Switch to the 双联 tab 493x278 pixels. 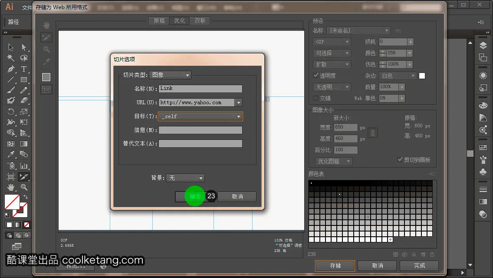click(200, 21)
